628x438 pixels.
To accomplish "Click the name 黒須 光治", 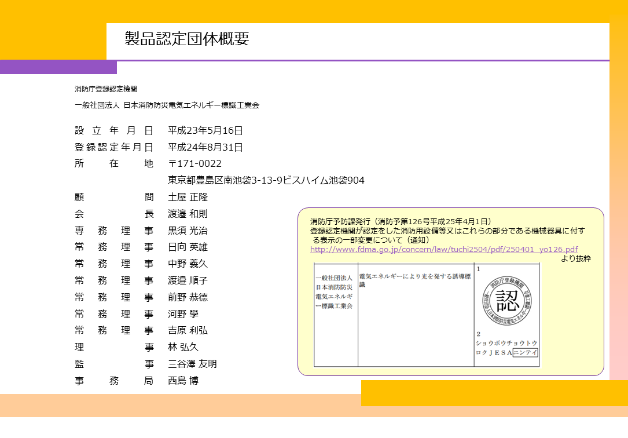I will 188,231.
